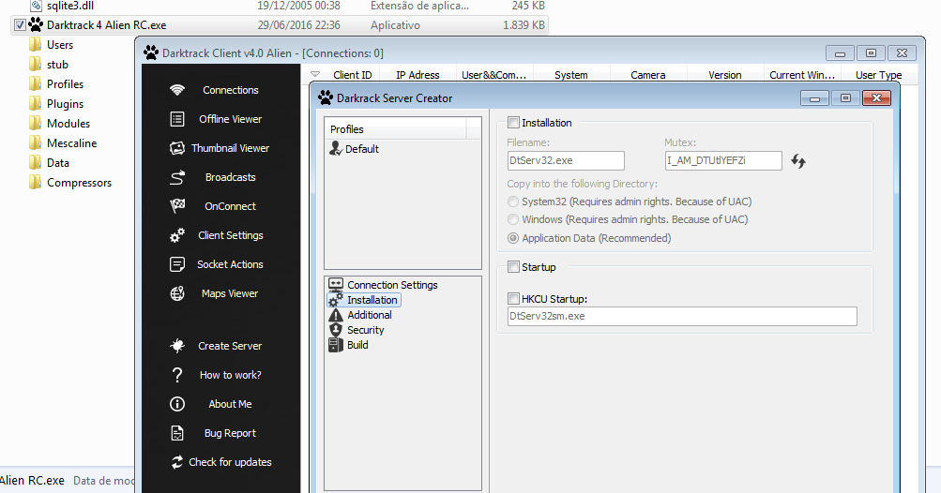
Task: Open the Maps Viewer globe icon
Action: point(177,294)
